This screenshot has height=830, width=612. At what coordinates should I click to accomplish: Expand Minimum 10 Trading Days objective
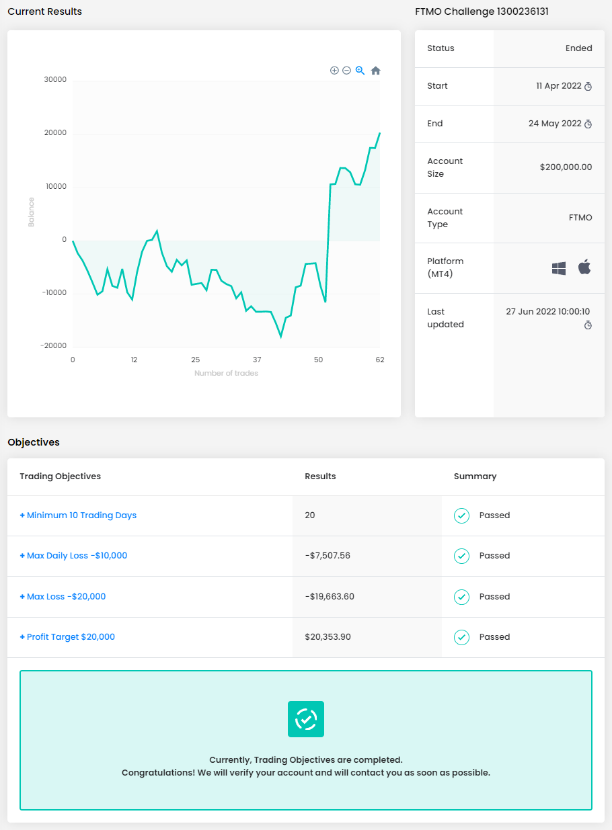78,515
